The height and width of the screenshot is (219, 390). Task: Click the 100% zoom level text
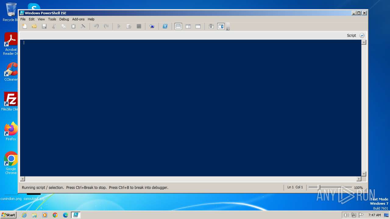click(x=358, y=188)
